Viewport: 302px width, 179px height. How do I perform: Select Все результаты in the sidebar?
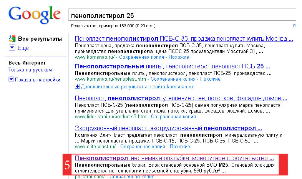click(40, 39)
